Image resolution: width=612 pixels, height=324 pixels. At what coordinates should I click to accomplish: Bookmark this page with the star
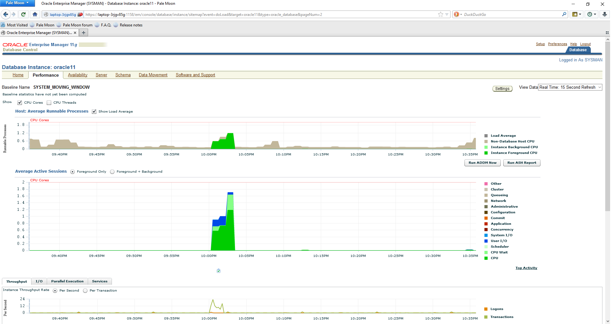point(440,14)
